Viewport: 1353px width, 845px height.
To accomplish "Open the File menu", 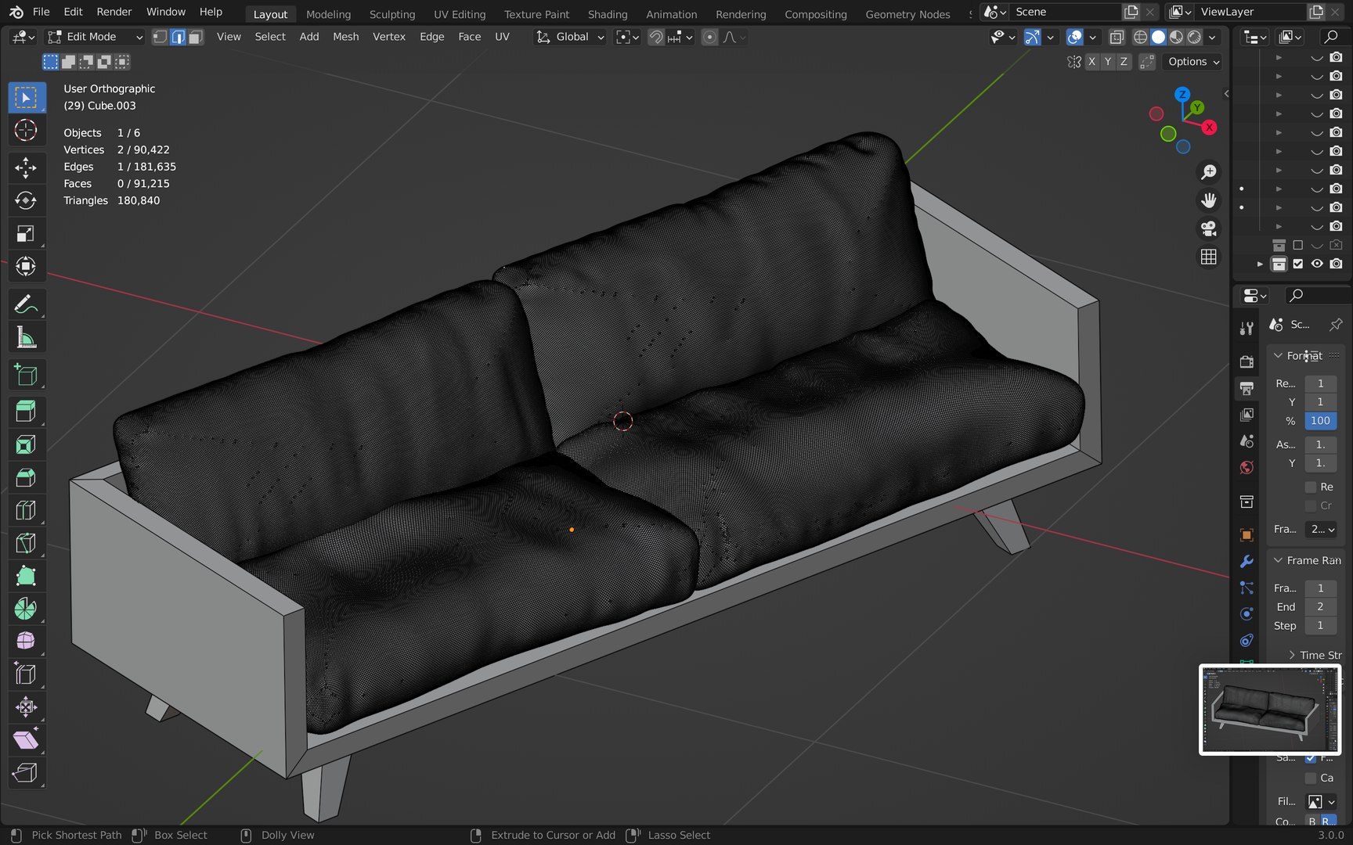I will point(41,12).
